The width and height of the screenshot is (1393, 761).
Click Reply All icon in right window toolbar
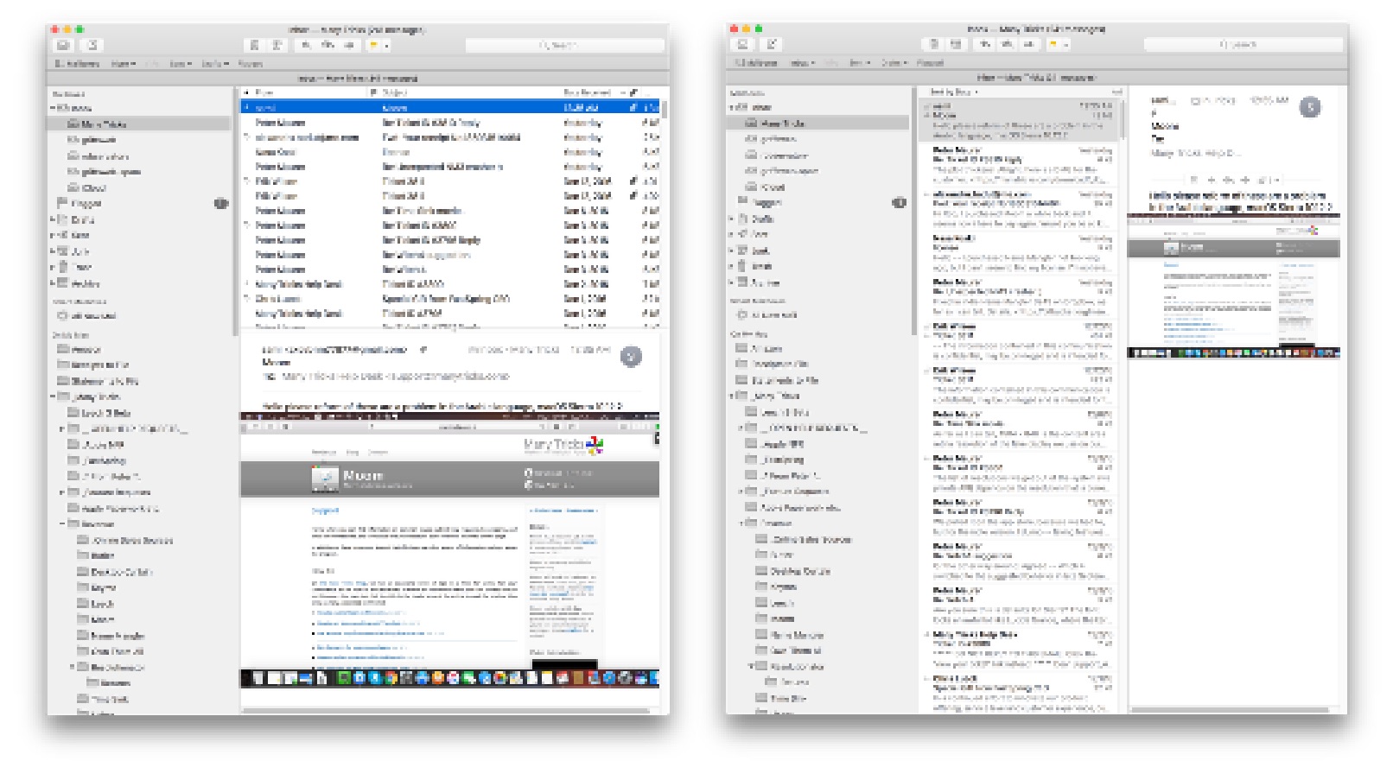pos(1008,44)
